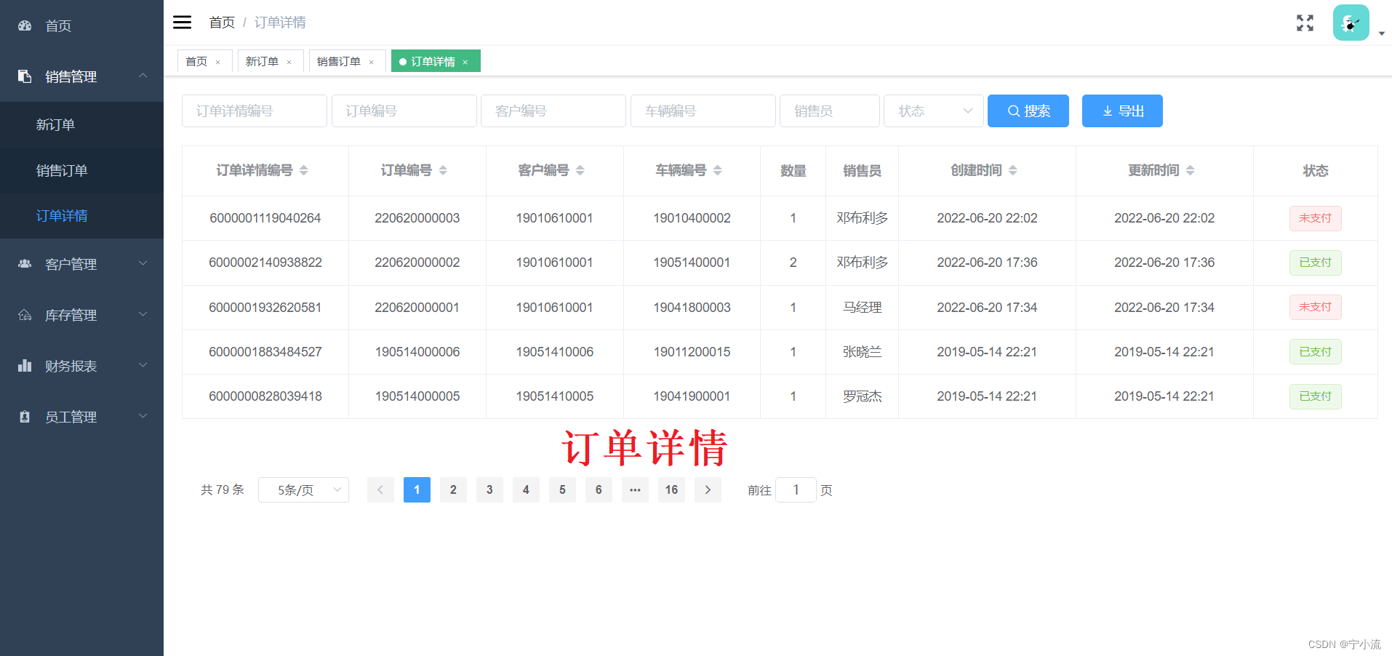Open 新订单 in sidebar submenu
The height and width of the screenshot is (656, 1392).
click(81, 124)
